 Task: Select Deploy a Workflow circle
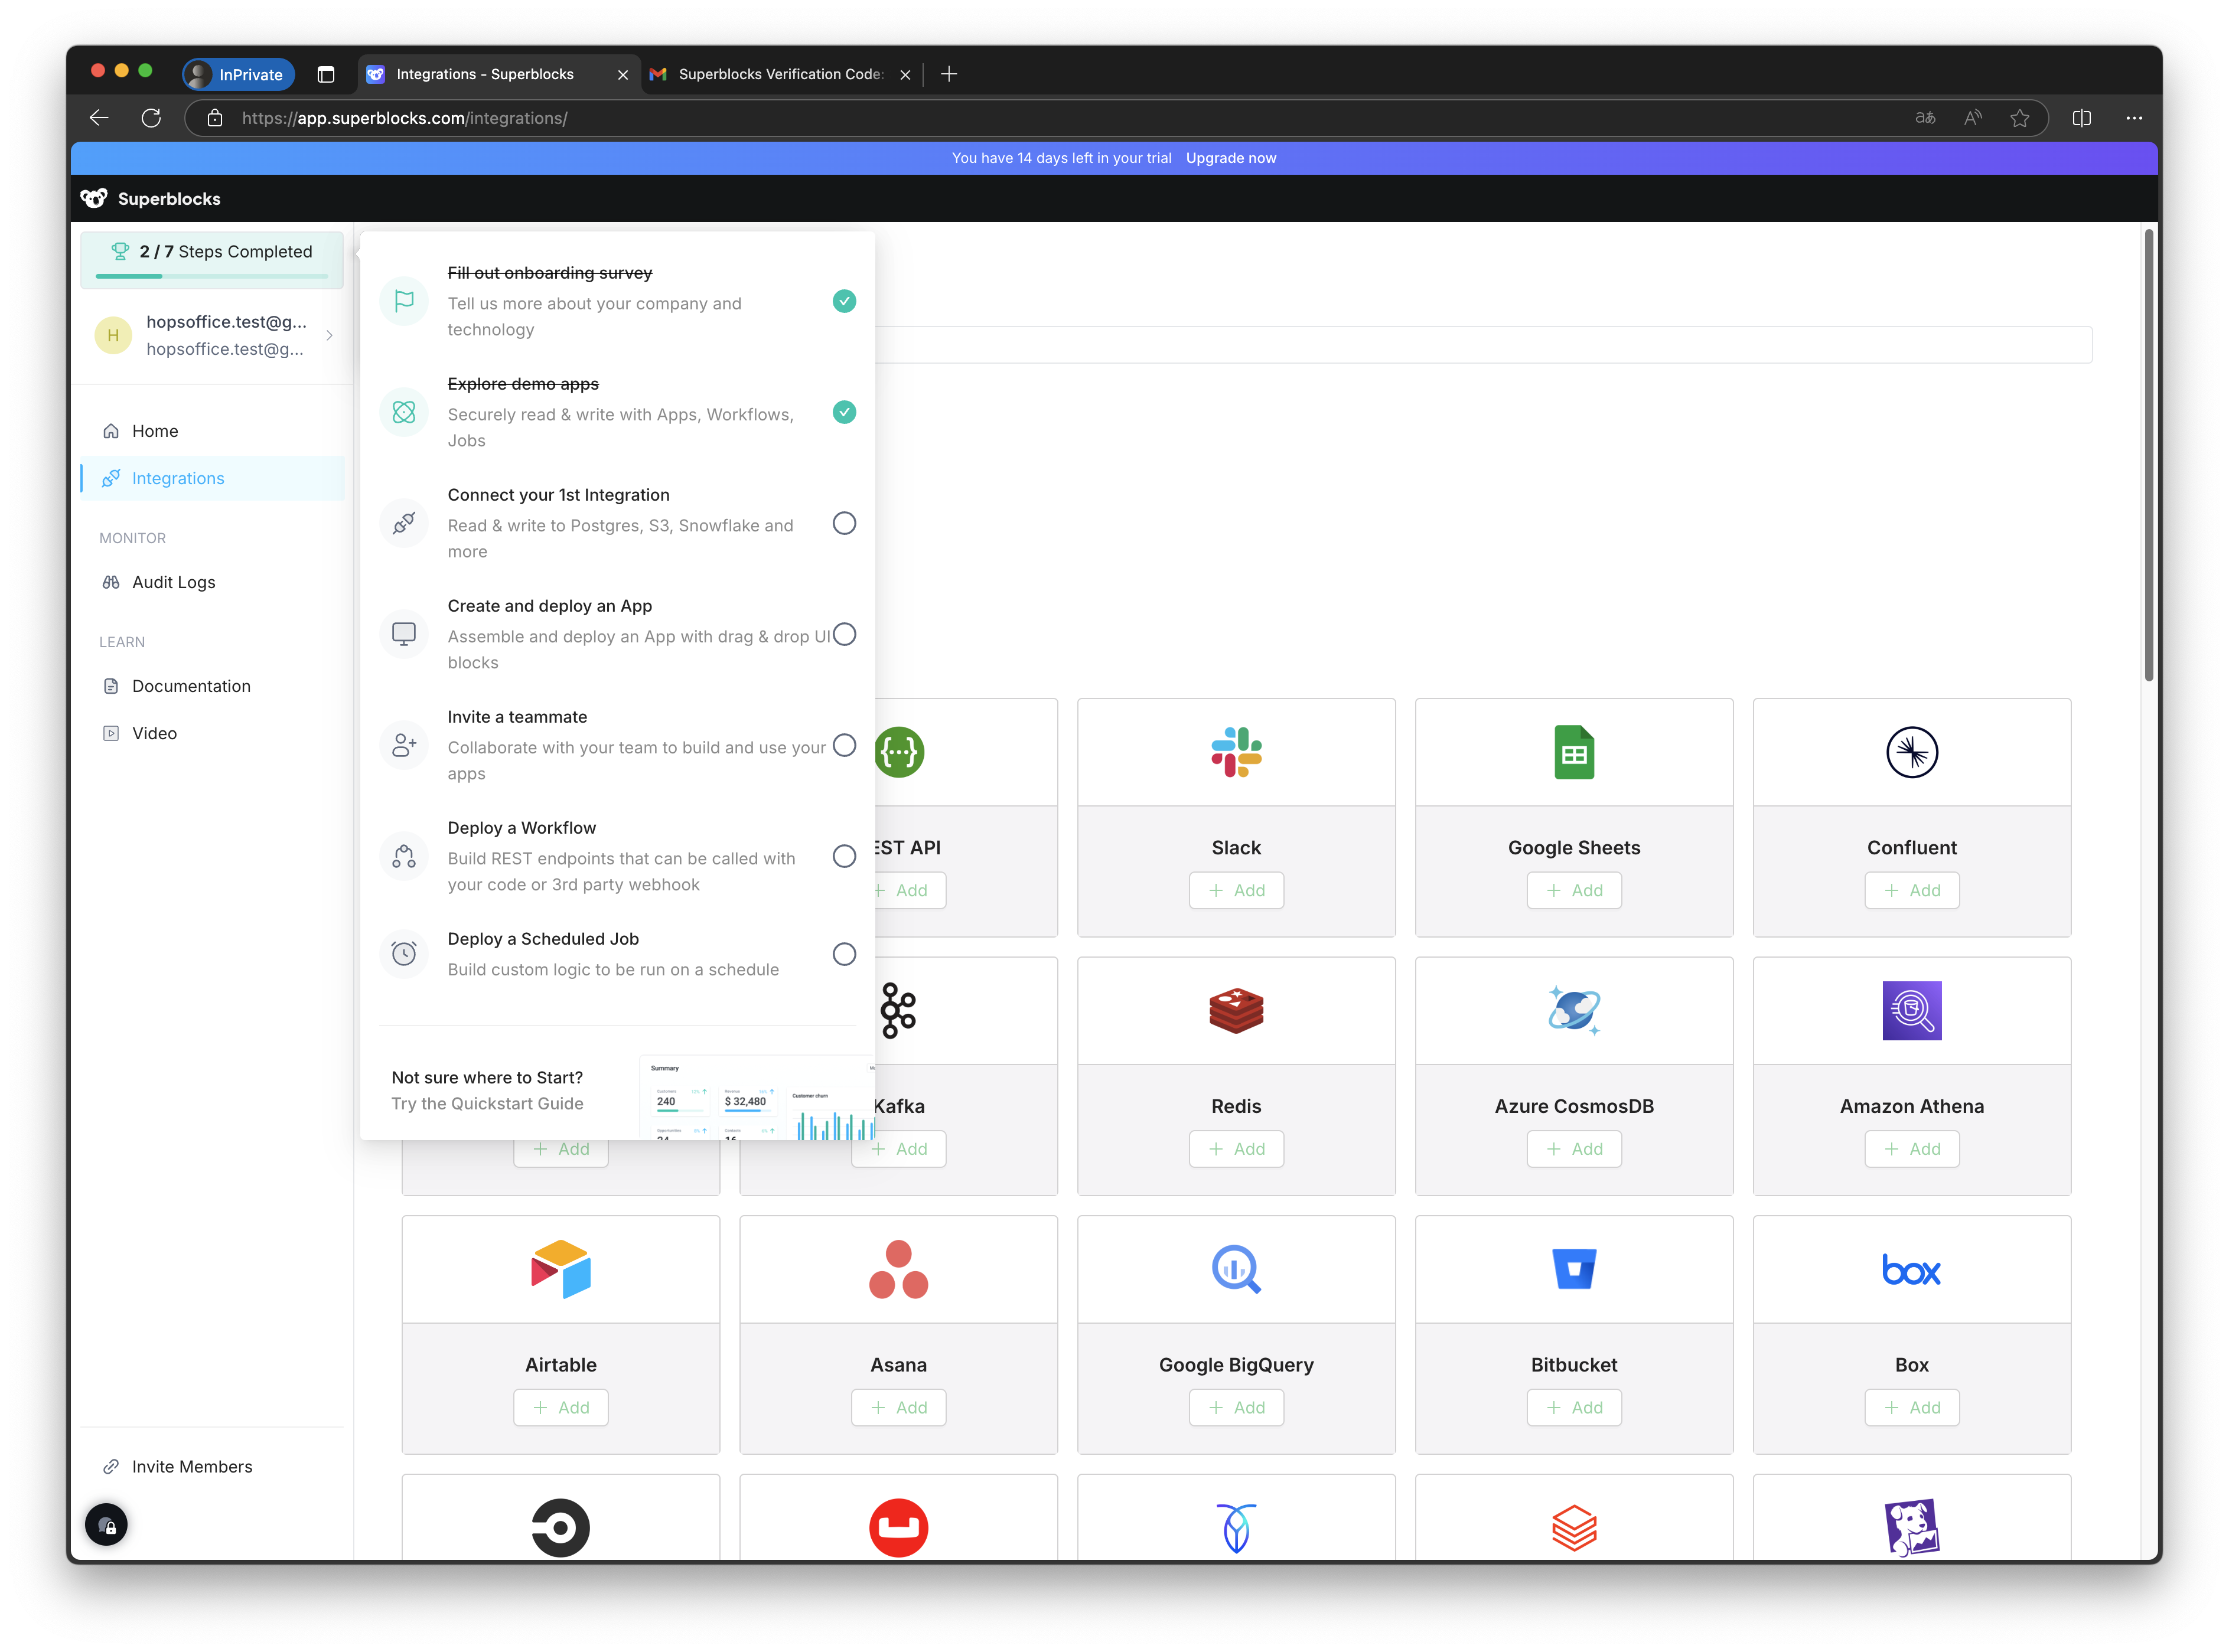point(845,856)
